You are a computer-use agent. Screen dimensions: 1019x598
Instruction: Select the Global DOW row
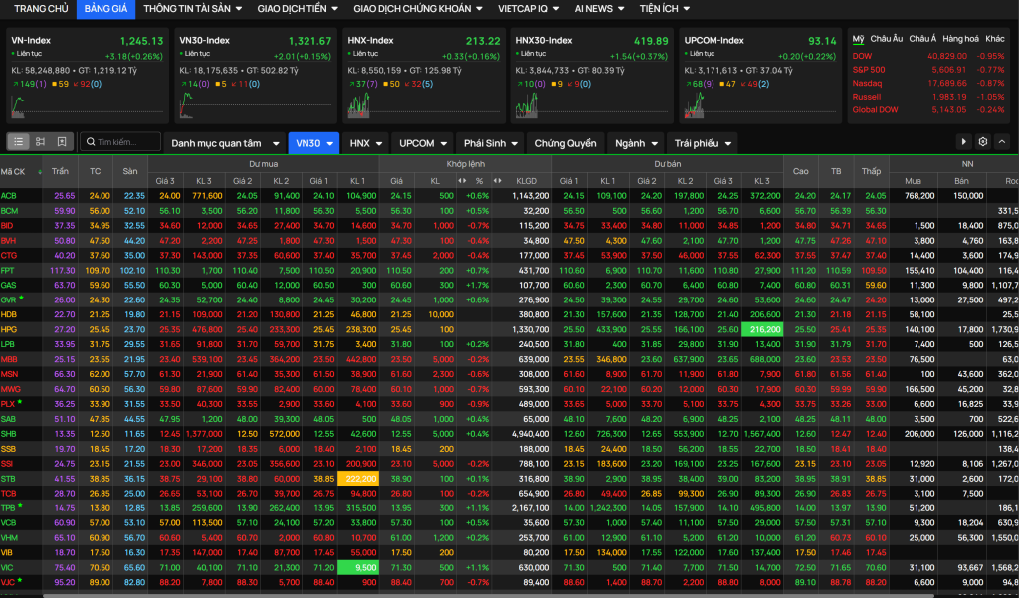point(928,109)
